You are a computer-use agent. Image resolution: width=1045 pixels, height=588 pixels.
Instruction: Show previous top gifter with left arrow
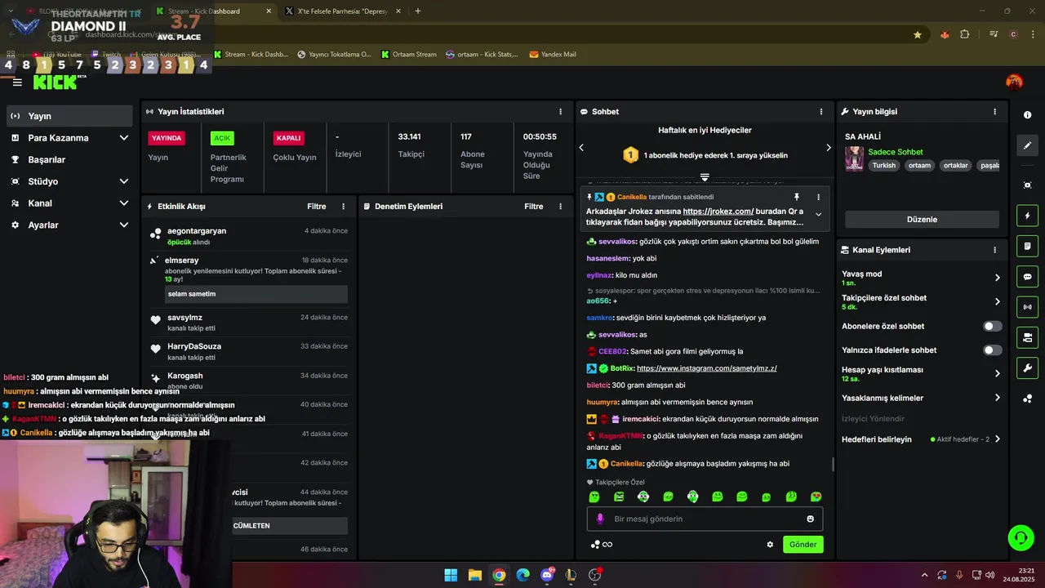tap(581, 148)
